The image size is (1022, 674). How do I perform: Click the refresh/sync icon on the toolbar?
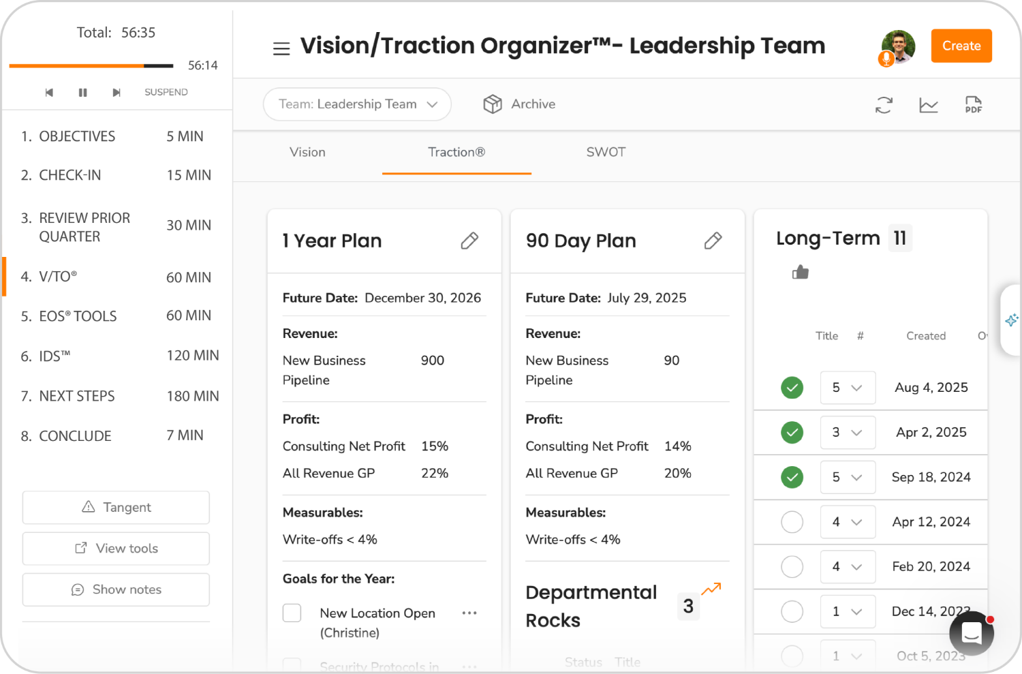[884, 104]
